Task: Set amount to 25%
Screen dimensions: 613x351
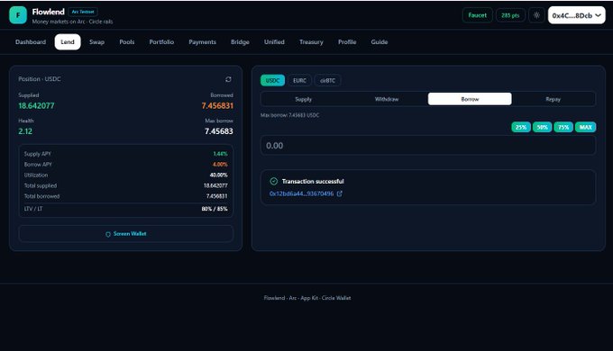Action: [x=521, y=127]
